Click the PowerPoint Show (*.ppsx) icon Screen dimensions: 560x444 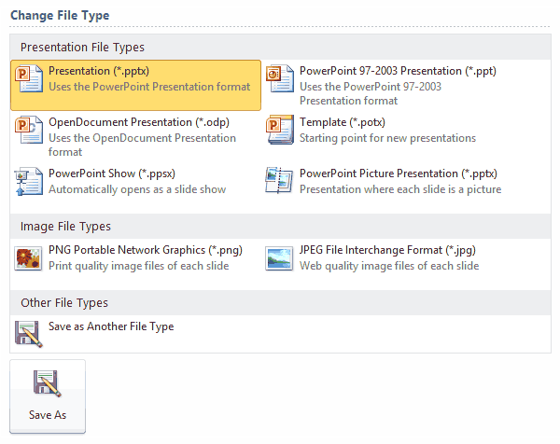pos(30,181)
